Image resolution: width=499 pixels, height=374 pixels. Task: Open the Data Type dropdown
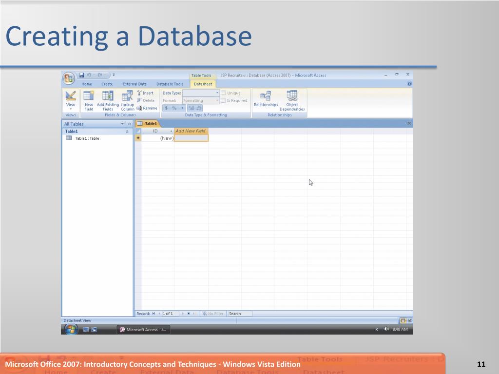pos(217,93)
